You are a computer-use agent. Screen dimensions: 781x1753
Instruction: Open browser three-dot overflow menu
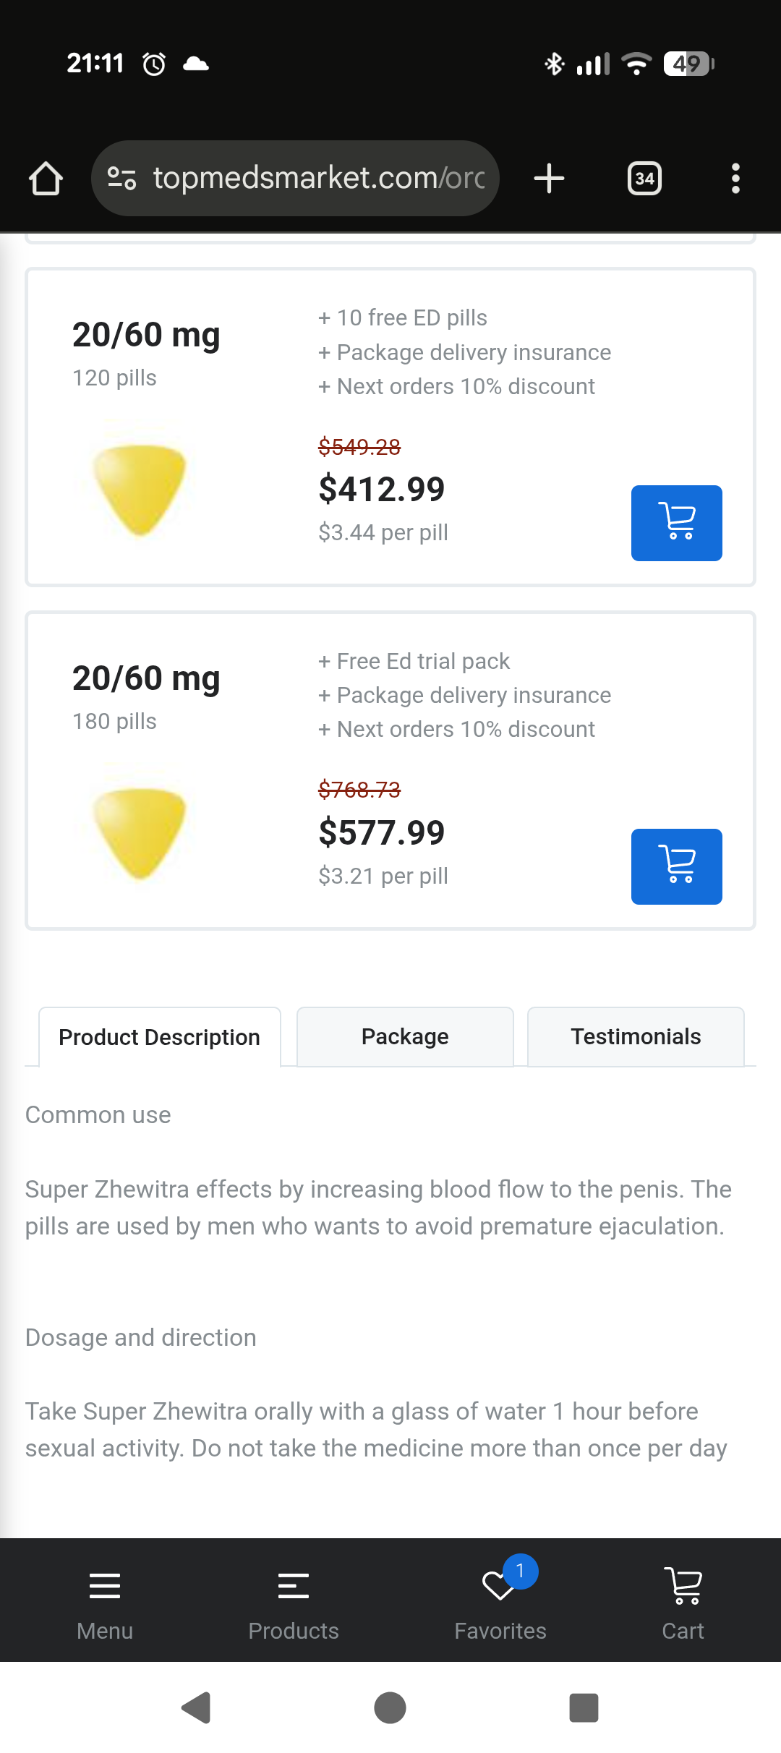point(735,178)
